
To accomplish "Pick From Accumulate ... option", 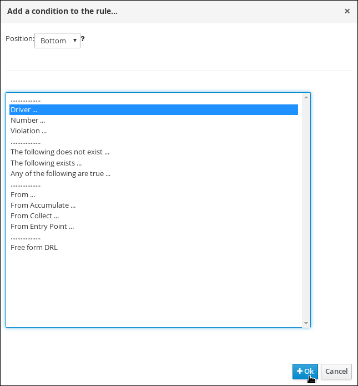I will pos(43,205).
